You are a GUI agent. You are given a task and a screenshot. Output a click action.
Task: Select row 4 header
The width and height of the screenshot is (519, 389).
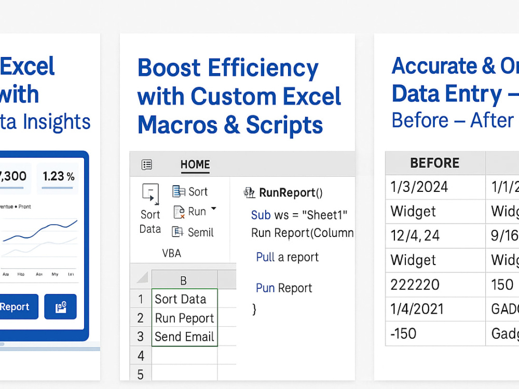tap(141, 356)
